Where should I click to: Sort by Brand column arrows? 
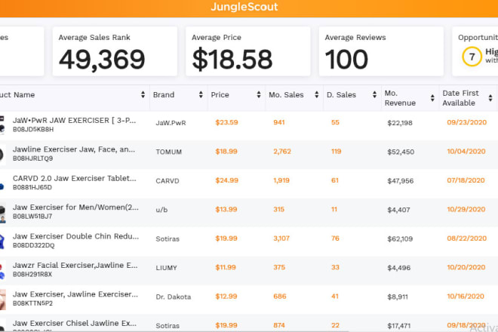point(201,94)
